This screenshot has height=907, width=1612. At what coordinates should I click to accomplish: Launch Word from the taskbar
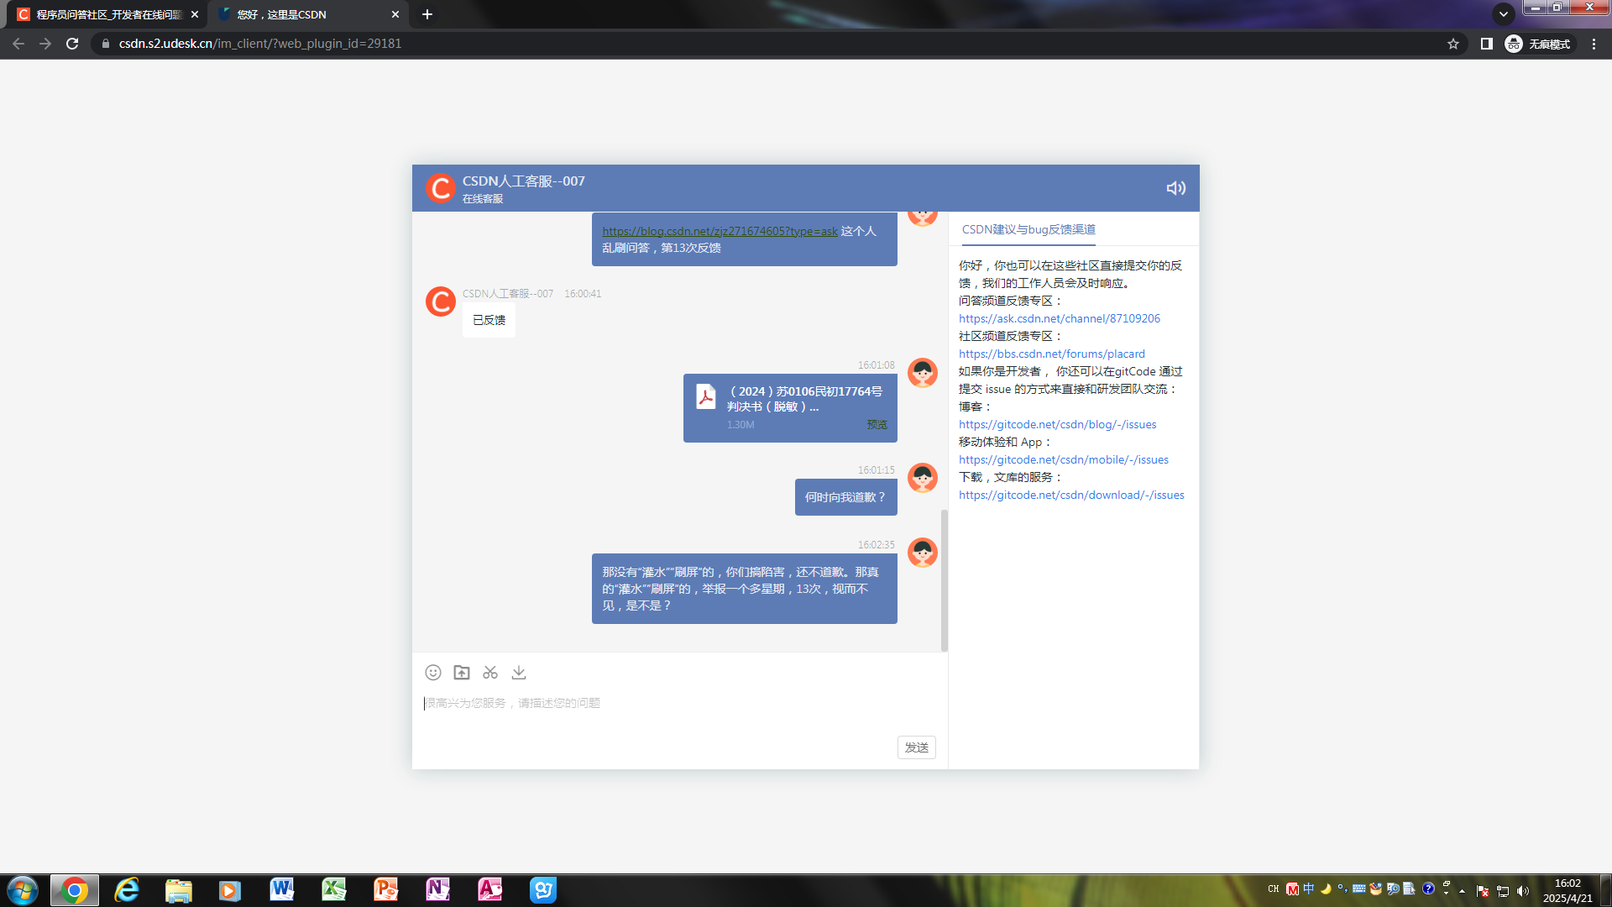click(x=282, y=890)
